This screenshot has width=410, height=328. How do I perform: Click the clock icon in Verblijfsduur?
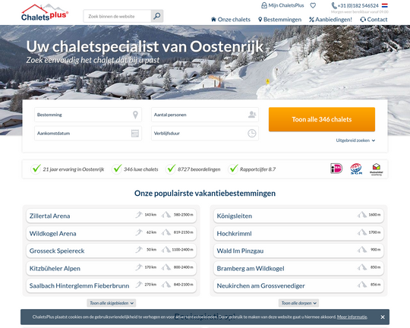click(252, 133)
